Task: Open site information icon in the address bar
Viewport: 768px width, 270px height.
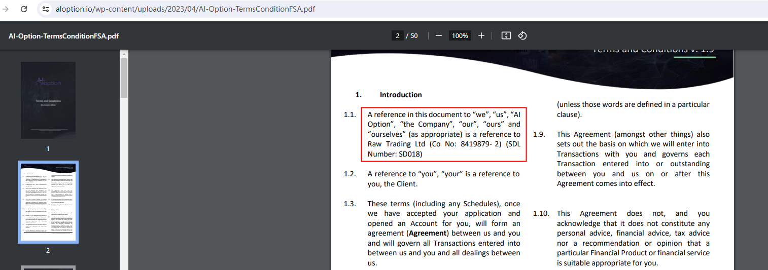Action: pyautogui.click(x=46, y=9)
